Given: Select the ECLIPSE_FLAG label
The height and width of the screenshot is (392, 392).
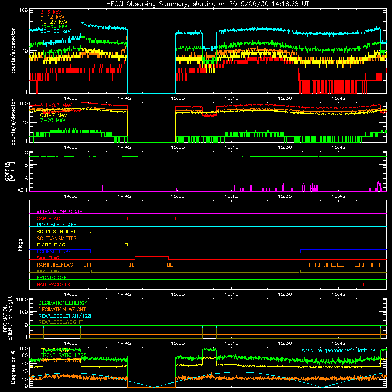Looking at the screenshot, I should pyautogui.click(x=53, y=251).
